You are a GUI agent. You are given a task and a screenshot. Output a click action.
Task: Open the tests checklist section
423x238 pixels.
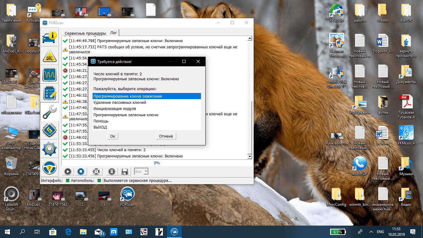pos(50,94)
